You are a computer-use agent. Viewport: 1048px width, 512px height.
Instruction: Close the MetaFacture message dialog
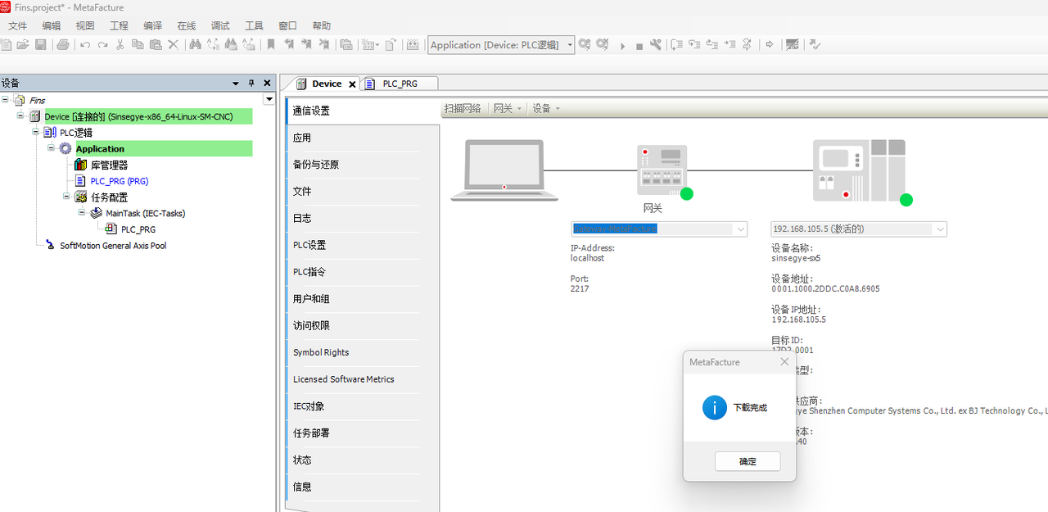(784, 361)
